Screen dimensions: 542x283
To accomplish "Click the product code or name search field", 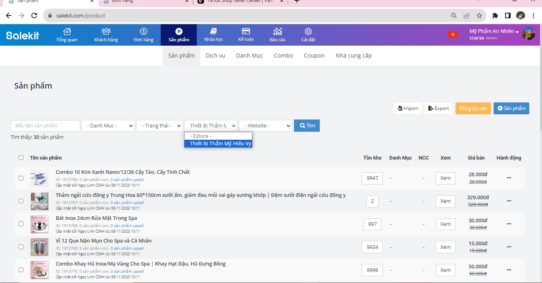I will [x=45, y=126].
